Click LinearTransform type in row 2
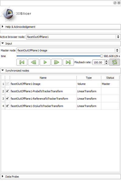This screenshot has width=121, height=183. click(89, 91)
